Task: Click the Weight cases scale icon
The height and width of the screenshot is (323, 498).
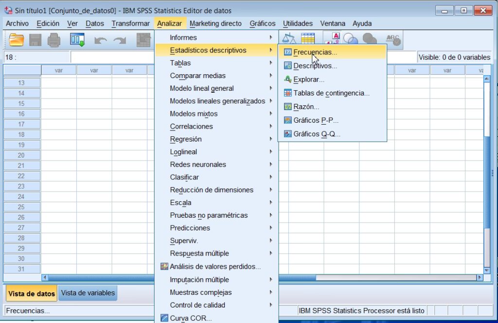Action: [289, 39]
